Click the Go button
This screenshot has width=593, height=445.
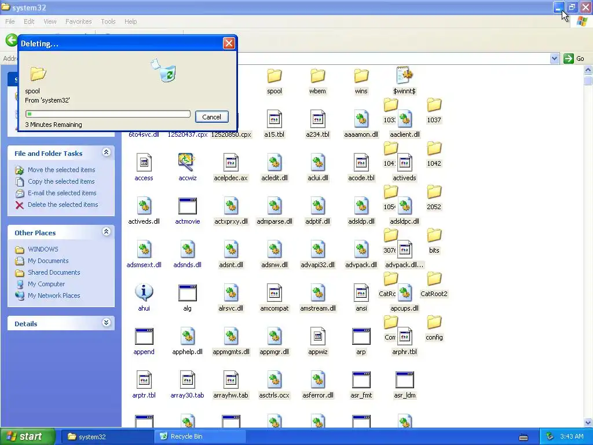click(x=574, y=59)
